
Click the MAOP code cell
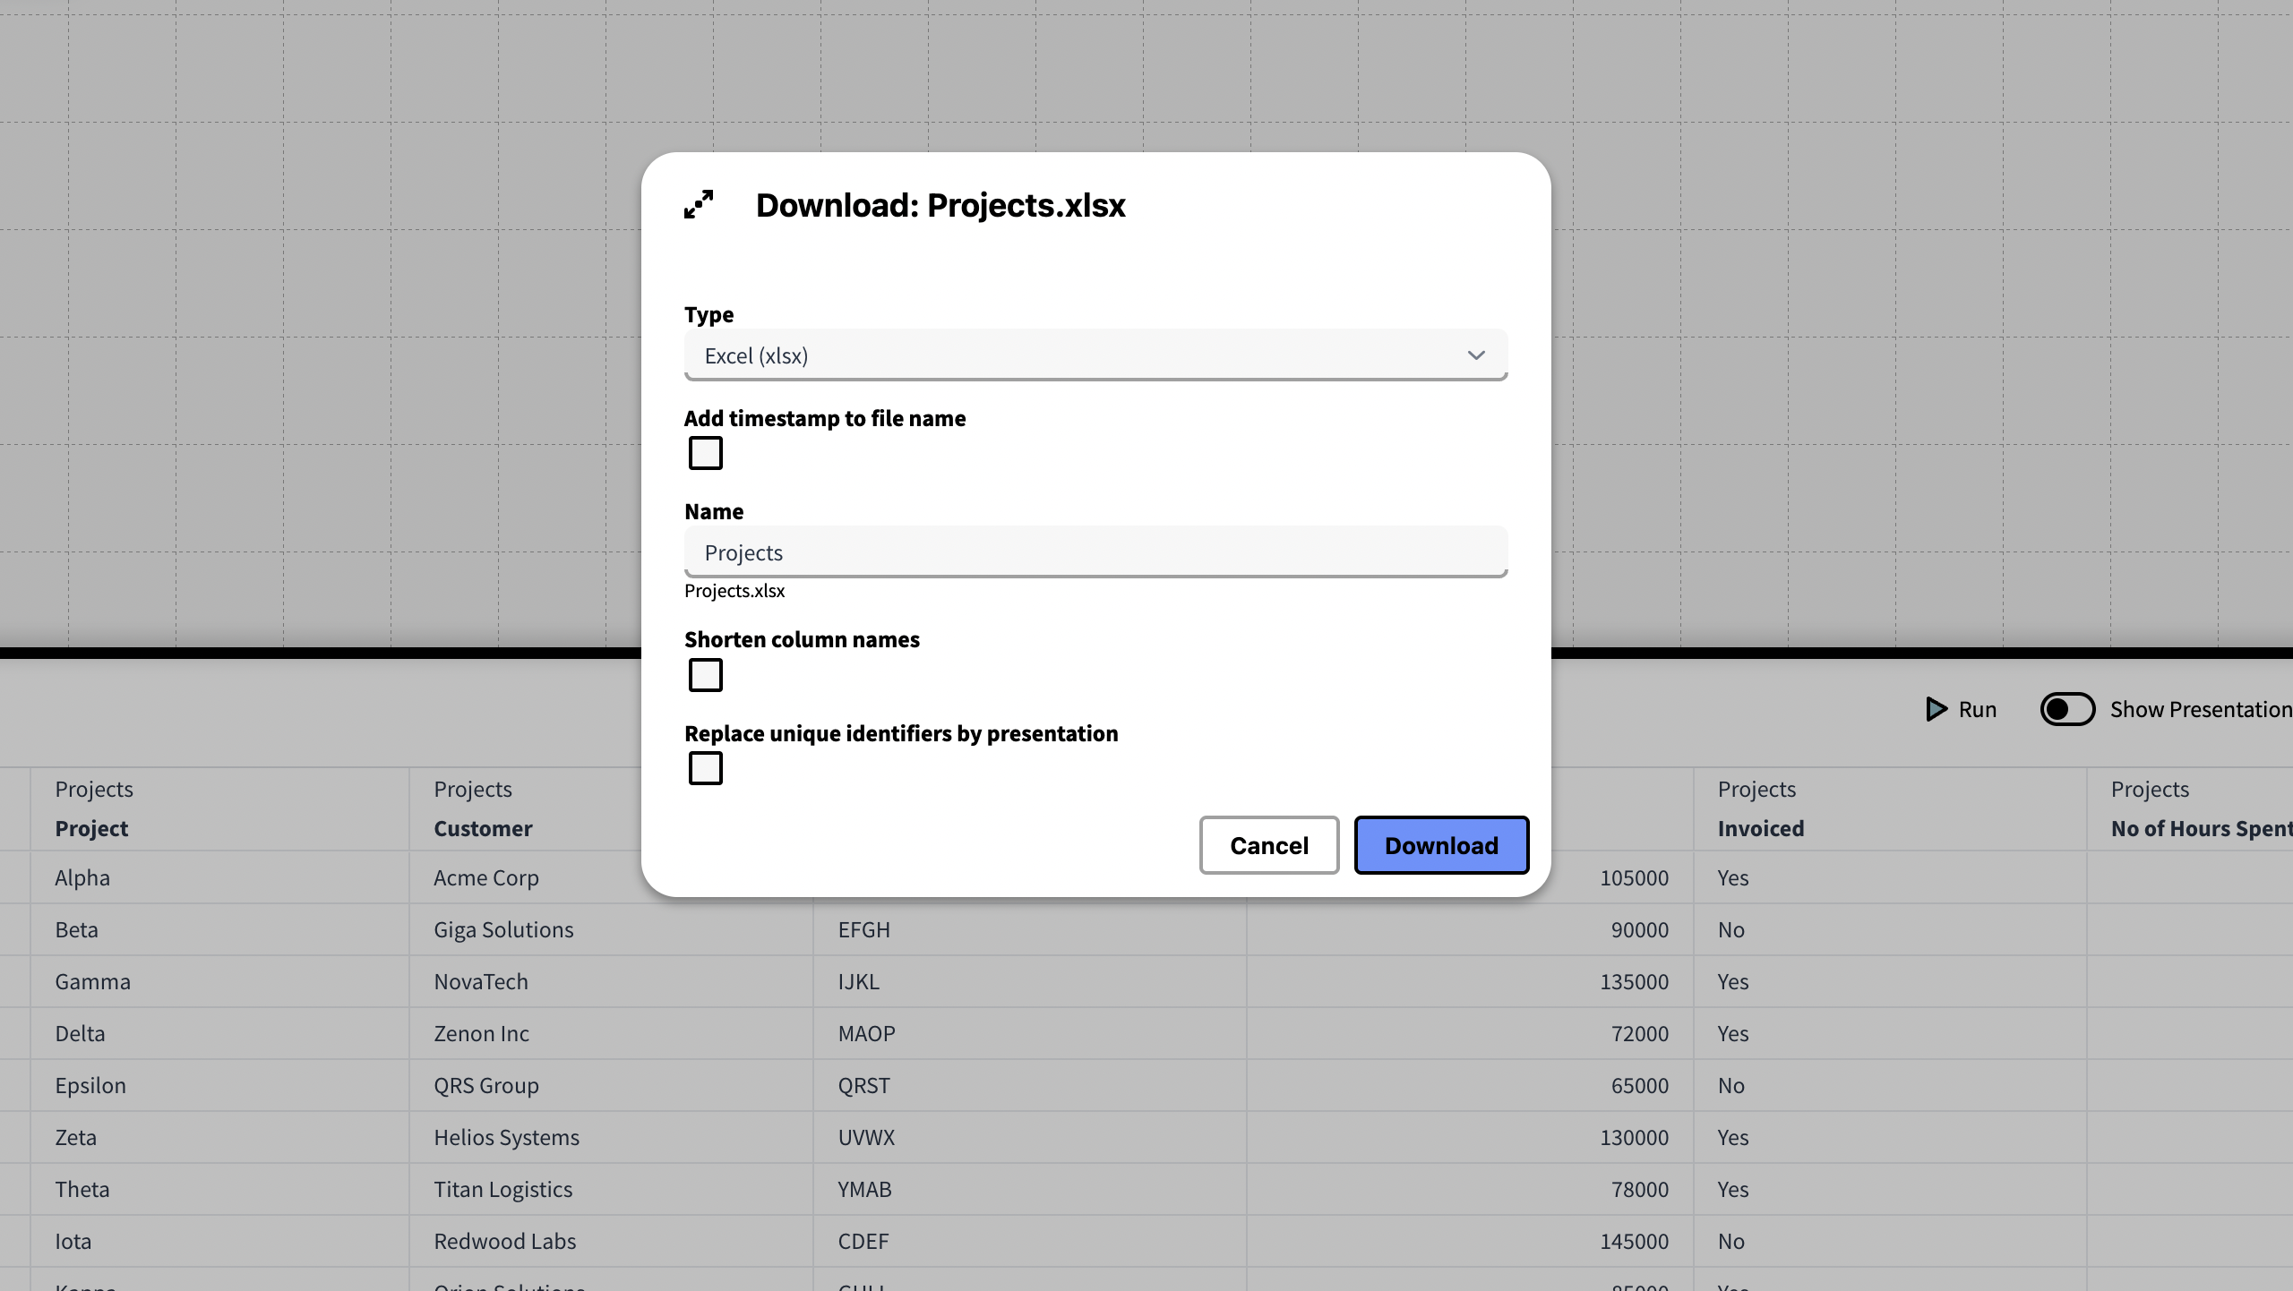(x=866, y=1033)
